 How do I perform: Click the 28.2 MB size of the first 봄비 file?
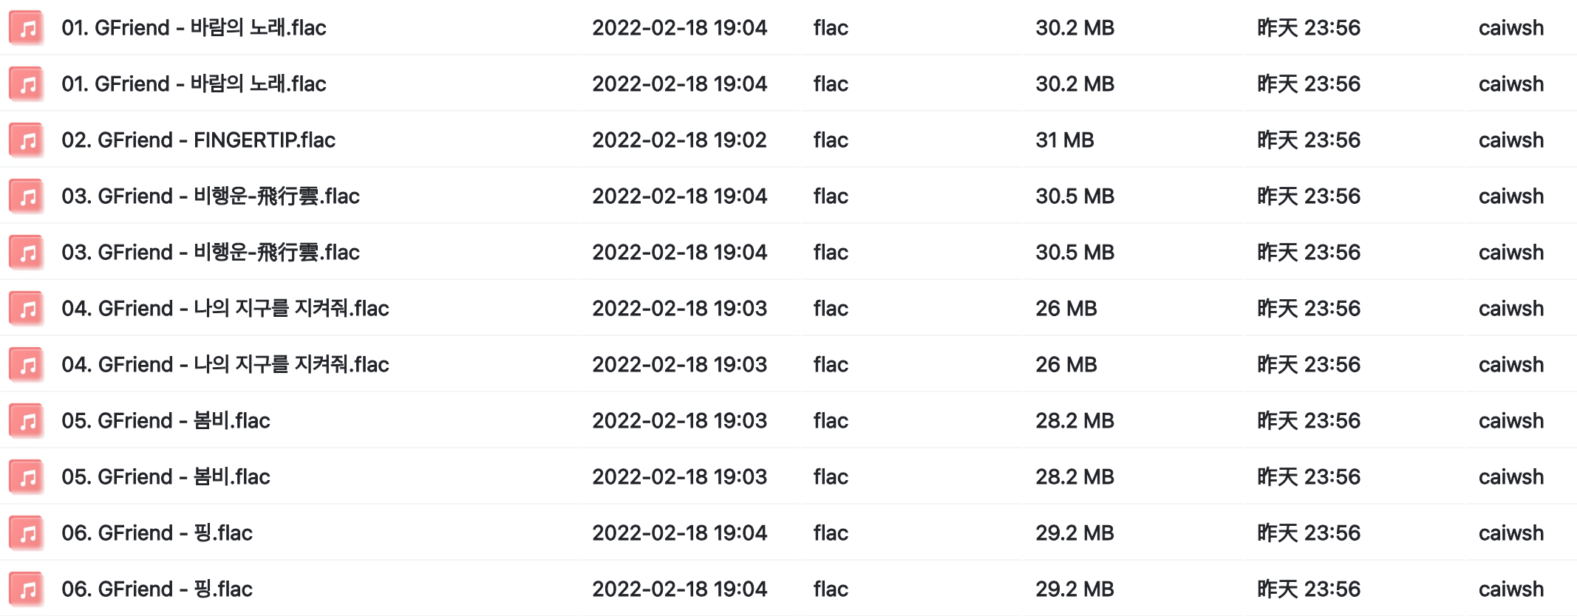1074,421
